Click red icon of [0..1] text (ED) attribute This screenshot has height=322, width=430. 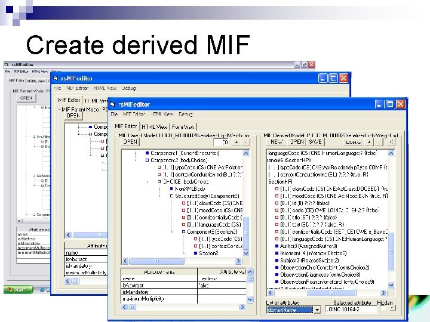(277, 225)
